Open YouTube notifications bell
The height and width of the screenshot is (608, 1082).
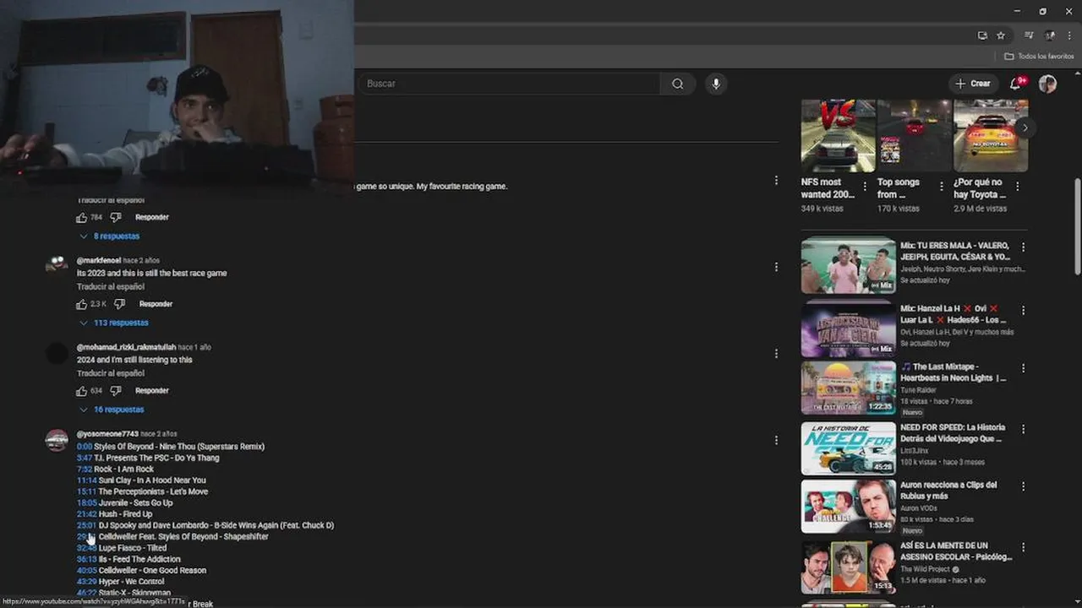point(1016,84)
